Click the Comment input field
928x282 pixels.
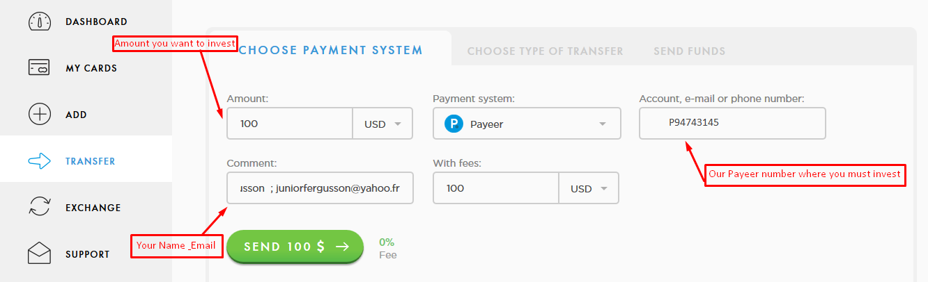pyautogui.click(x=320, y=188)
